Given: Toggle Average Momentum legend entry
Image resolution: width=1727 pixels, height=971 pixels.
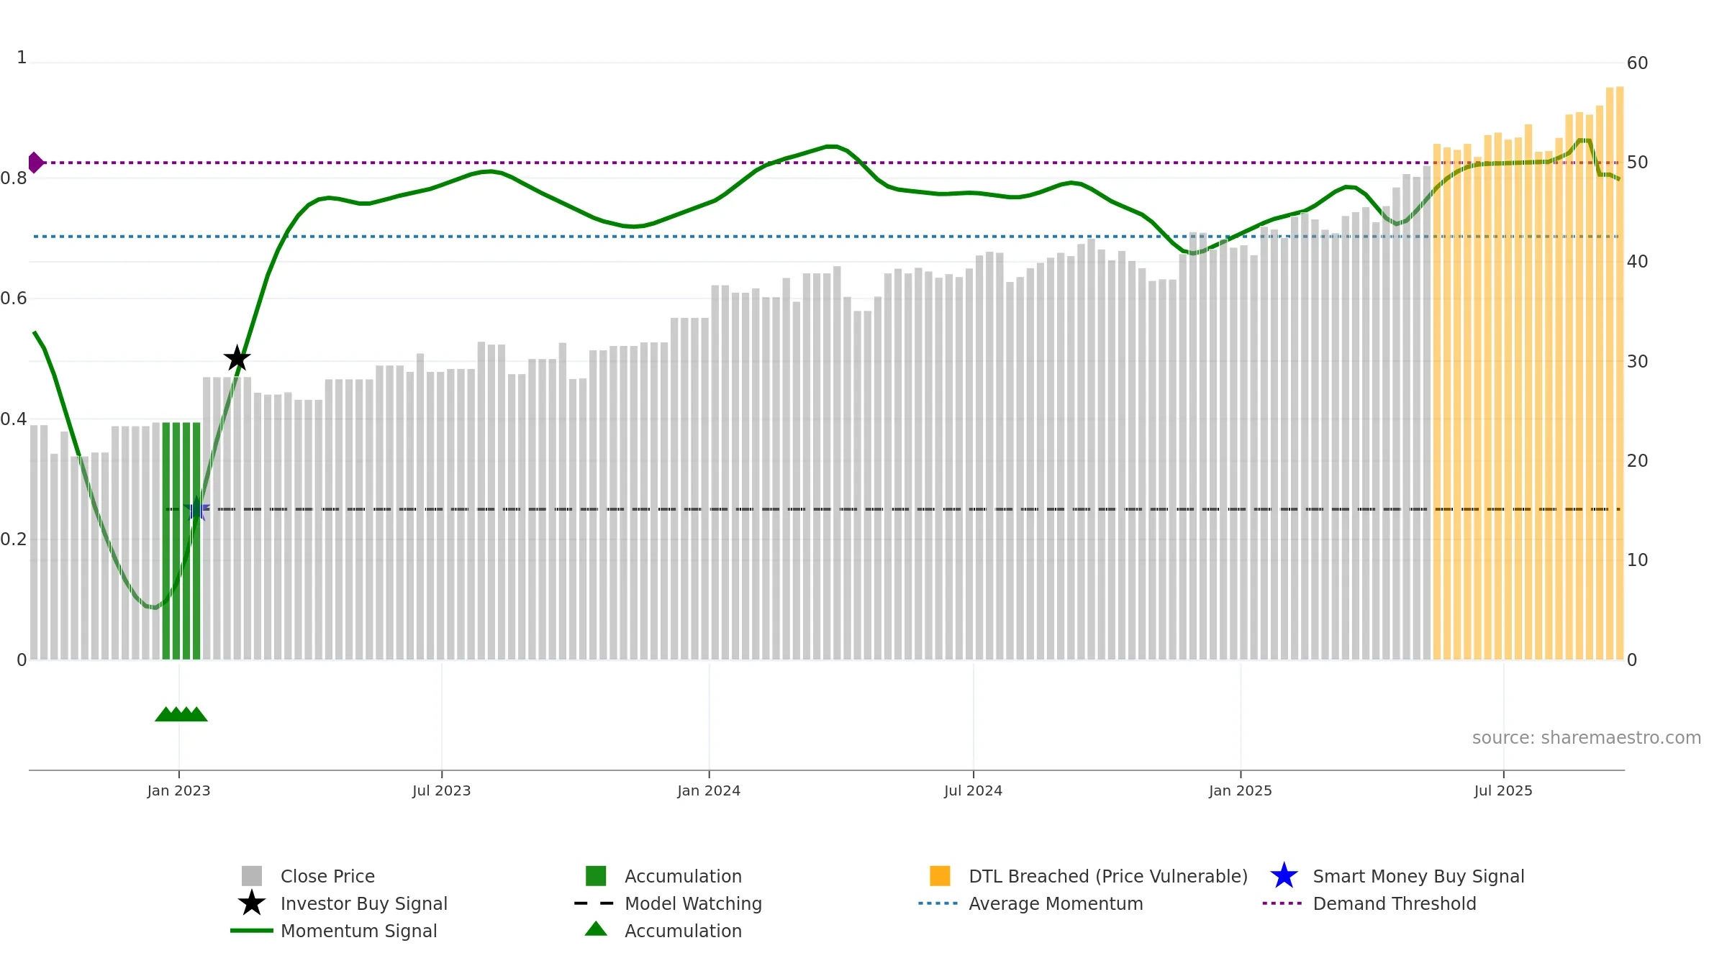Looking at the screenshot, I should click(x=1030, y=903).
